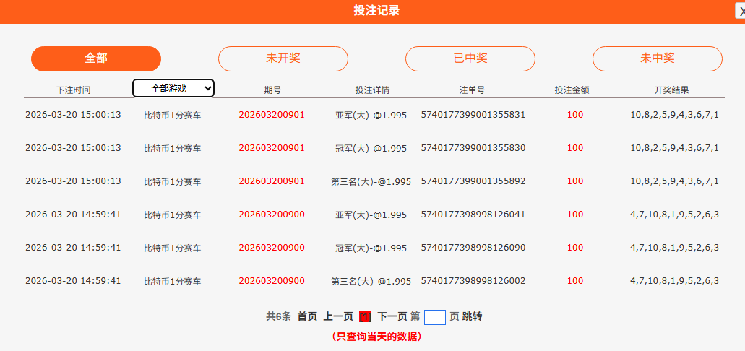The image size is (745, 351).
Task: Go to 首页 first page
Action: pyautogui.click(x=307, y=316)
